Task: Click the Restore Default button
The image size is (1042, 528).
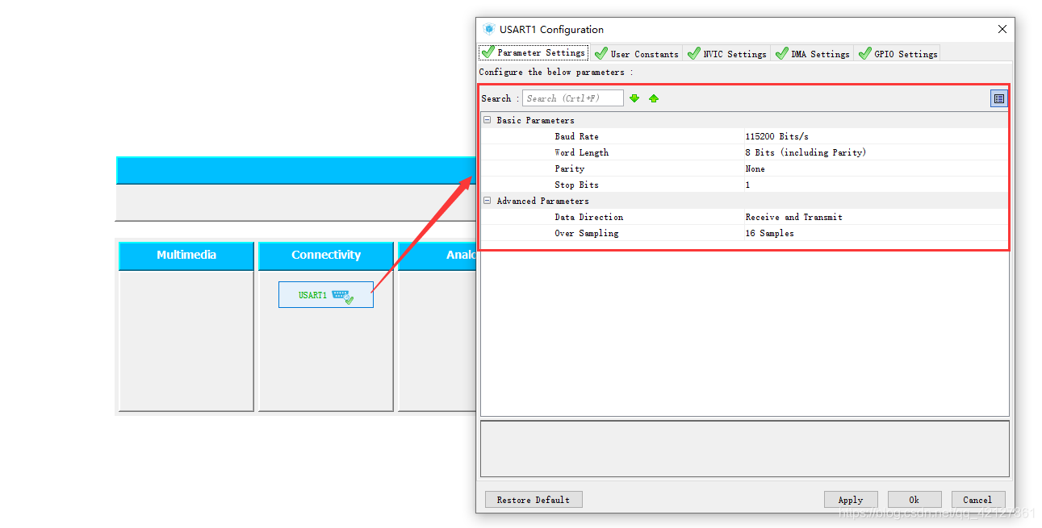Action: pyautogui.click(x=534, y=500)
